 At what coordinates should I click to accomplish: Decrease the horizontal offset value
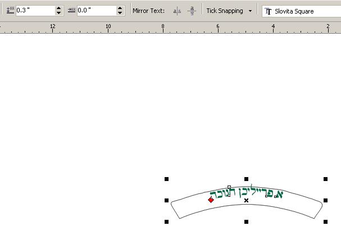click(x=120, y=12)
